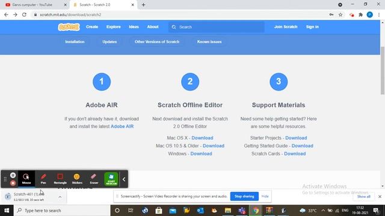Download the Mac OS X offline editor
This screenshot has height=216, width=385.
(x=202, y=138)
